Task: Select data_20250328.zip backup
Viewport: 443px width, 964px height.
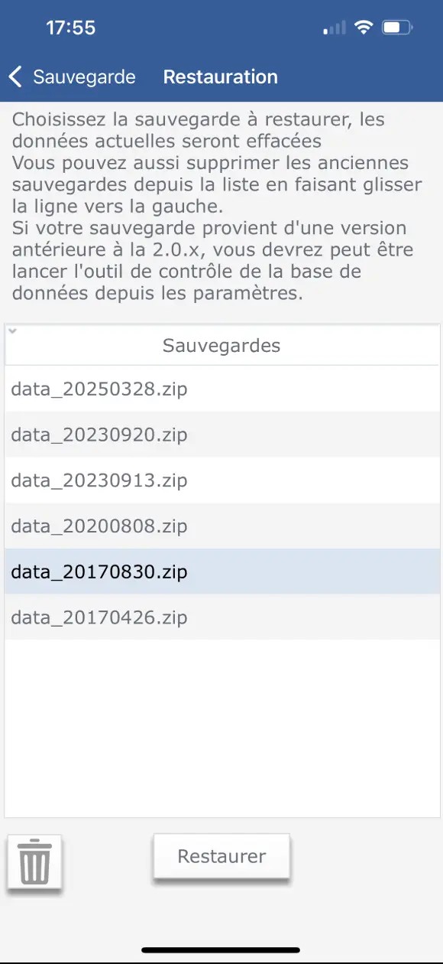Action: (x=221, y=389)
